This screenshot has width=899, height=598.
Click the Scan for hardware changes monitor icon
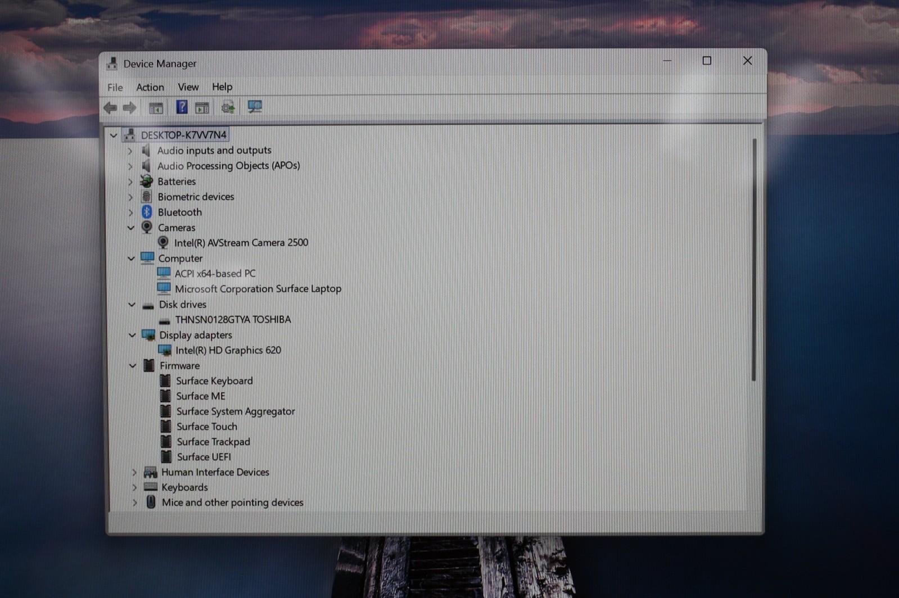[255, 107]
